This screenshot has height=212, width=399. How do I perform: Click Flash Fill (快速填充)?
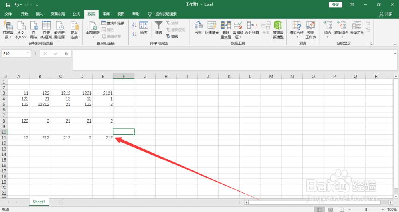tap(212, 28)
